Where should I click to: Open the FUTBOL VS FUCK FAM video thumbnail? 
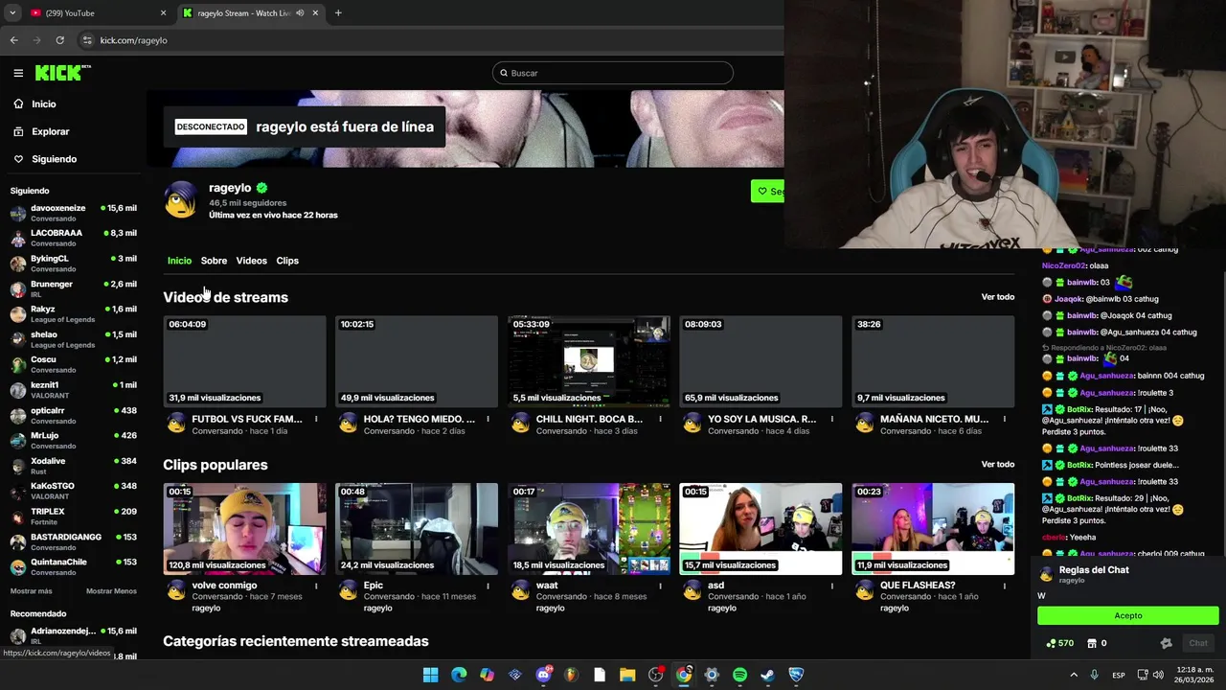click(x=244, y=362)
